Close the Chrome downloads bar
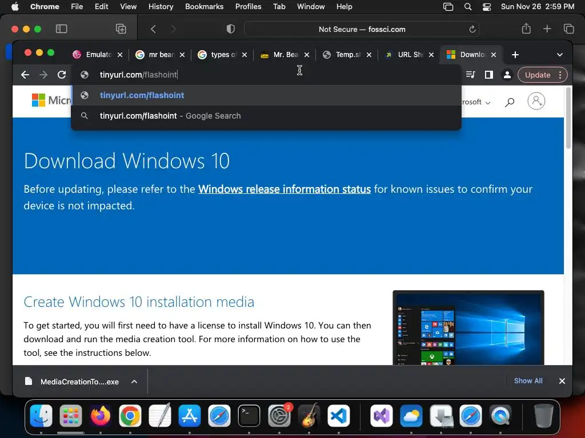The width and height of the screenshot is (585, 438). (x=562, y=381)
